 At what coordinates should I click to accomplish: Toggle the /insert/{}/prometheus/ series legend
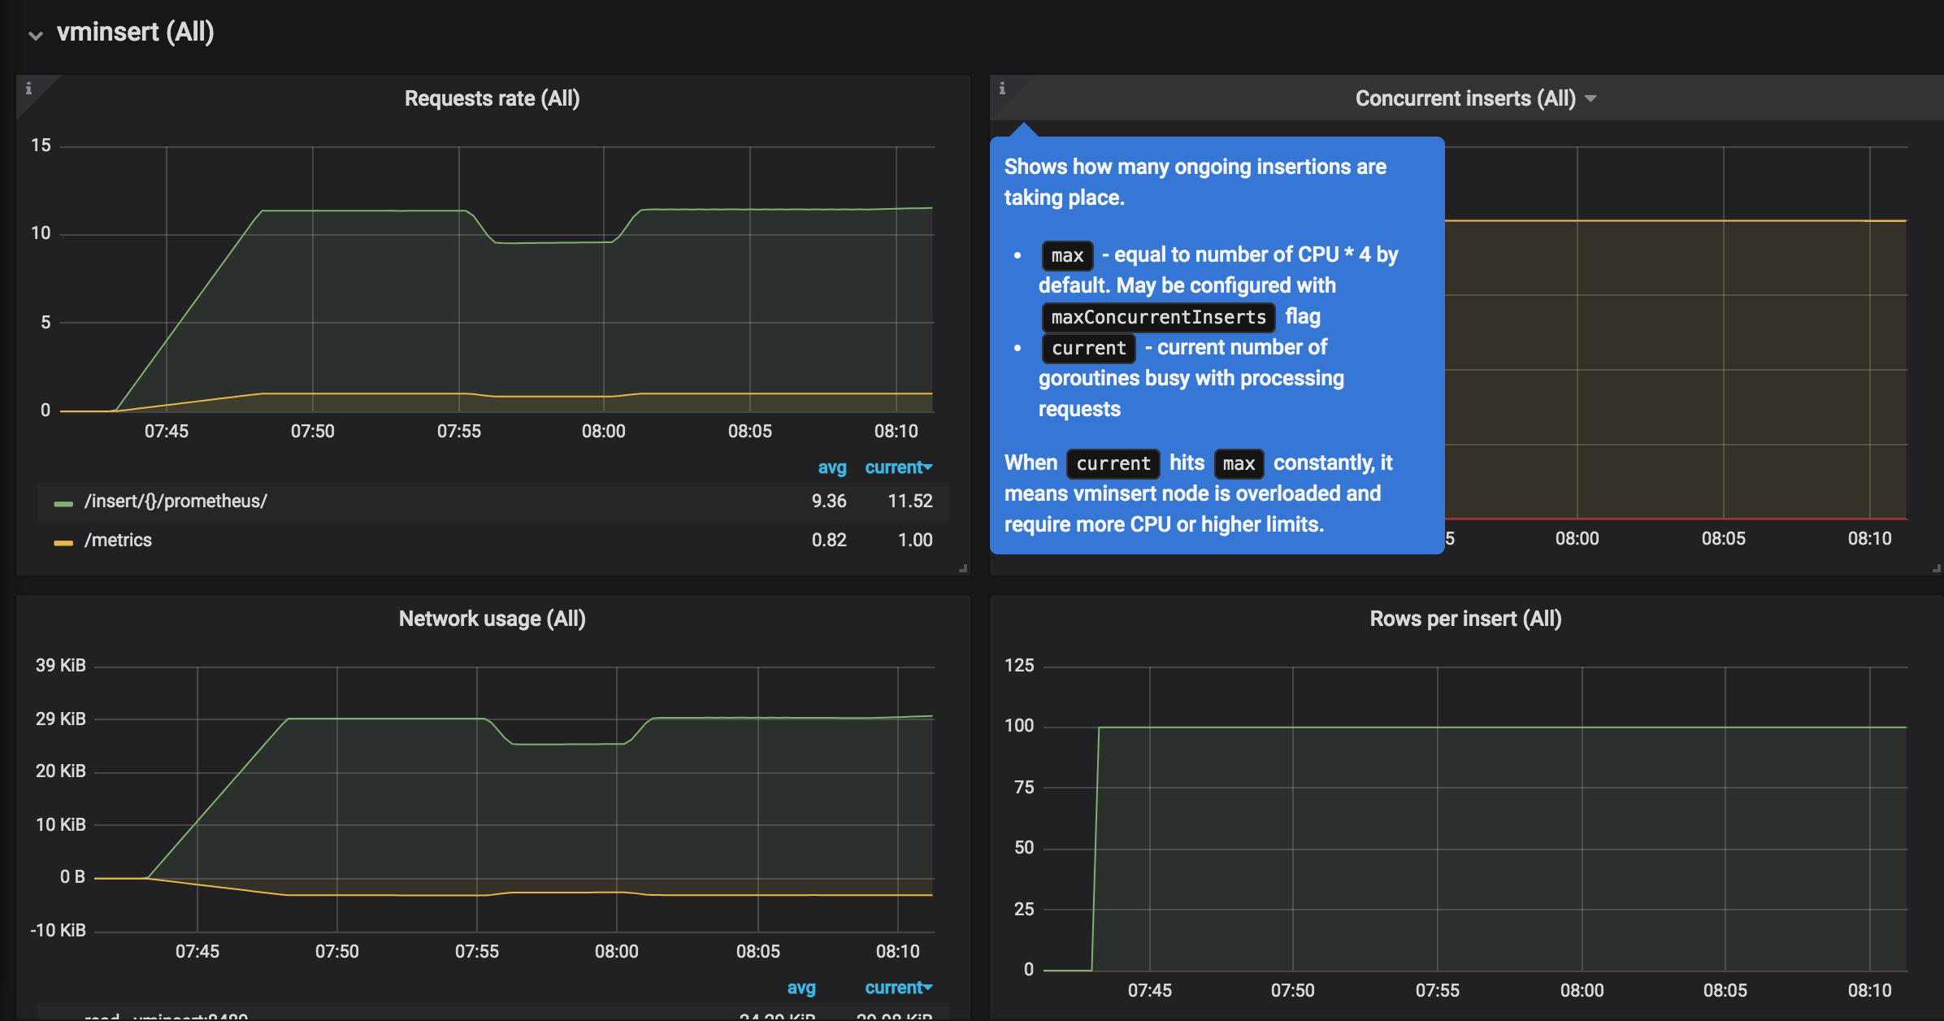(176, 501)
